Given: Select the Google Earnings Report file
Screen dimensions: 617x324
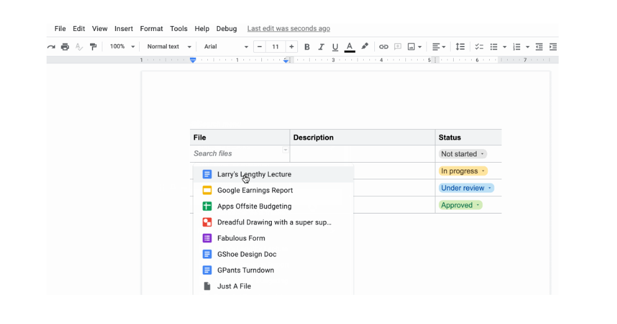Looking at the screenshot, I should [x=254, y=191].
